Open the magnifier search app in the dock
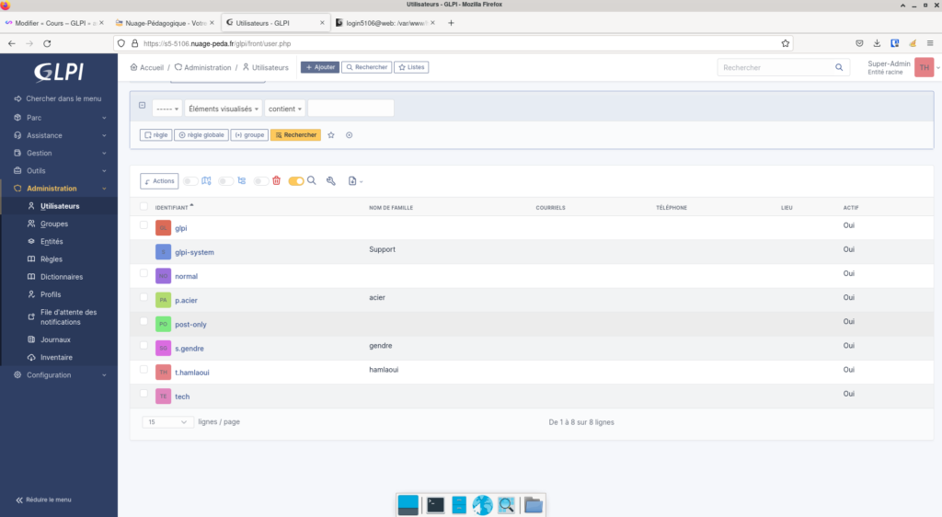This screenshot has height=517, width=942. [x=507, y=505]
